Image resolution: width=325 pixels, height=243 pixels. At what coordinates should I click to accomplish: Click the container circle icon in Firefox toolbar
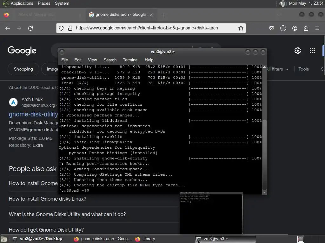coord(283,28)
